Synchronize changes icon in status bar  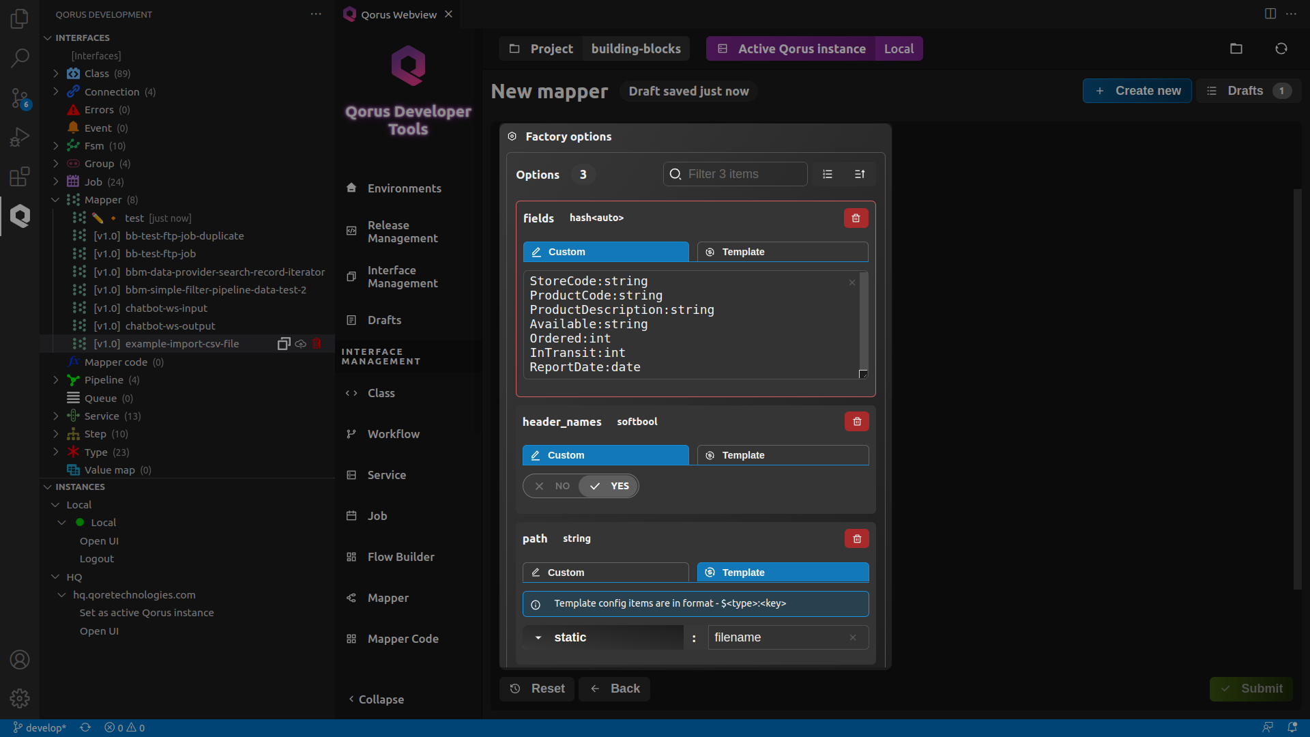point(85,727)
